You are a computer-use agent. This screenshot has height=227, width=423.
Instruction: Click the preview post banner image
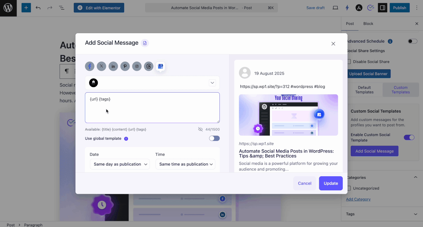[x=288, y=115]
